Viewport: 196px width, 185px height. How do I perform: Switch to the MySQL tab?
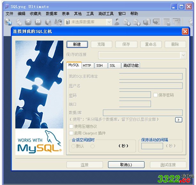coord(74,65)
